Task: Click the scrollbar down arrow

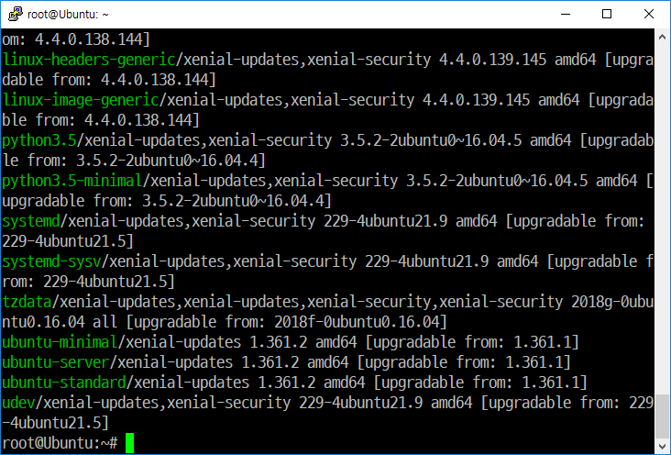Action: (662, 446)
